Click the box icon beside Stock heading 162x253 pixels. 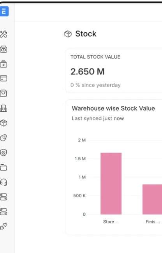[x=68, y=34]
